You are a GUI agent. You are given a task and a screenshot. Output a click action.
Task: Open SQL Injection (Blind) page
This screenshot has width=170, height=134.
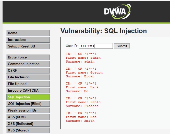[28, 104]
